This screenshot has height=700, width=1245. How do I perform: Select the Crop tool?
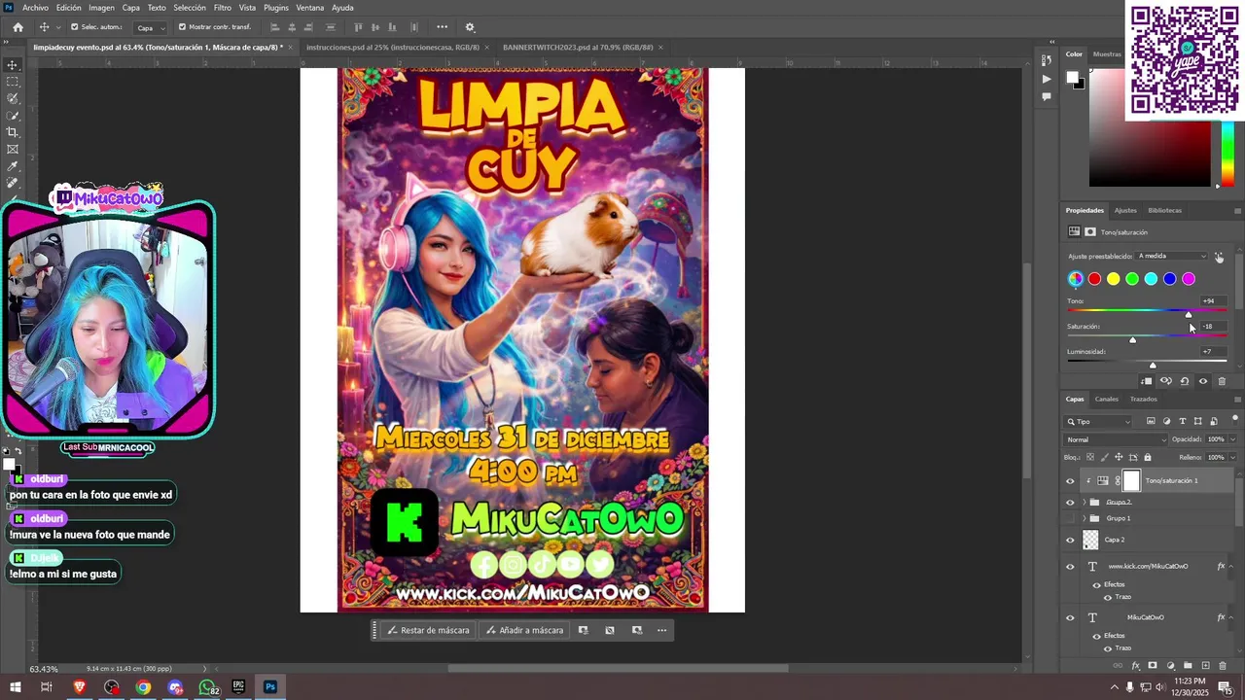[x=13, y=132]
